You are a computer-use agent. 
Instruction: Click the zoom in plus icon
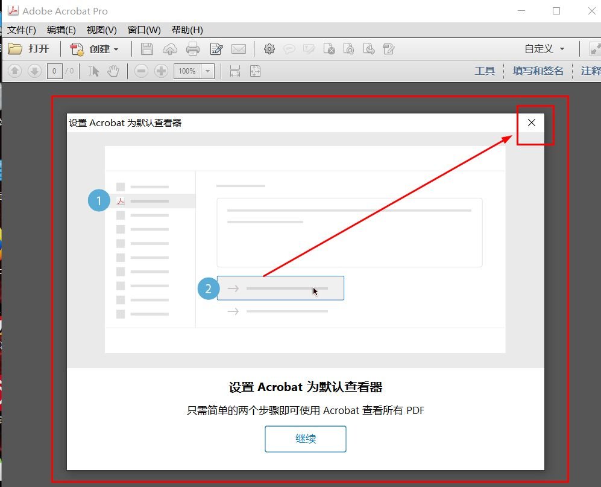click(162, 71)
